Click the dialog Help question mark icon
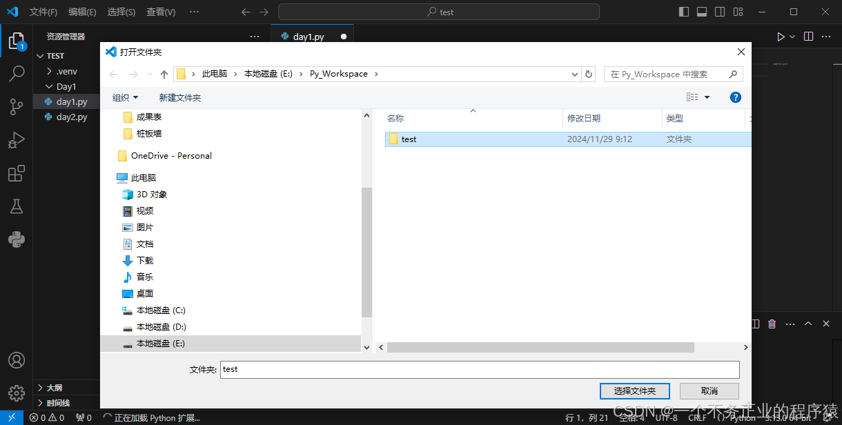This screenshot has height=425, width=842. click(x=736, y=97)
